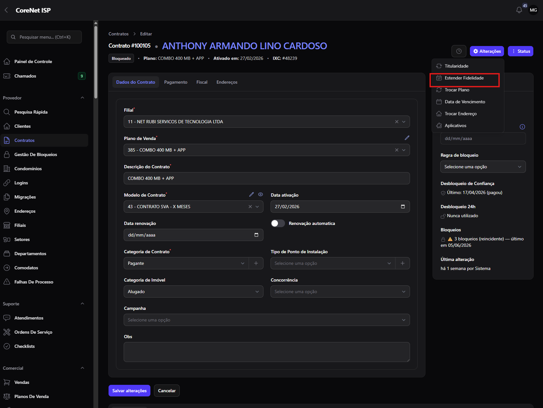
Task: Click the back arrow beside CoreNet ISP
Action: 6,10
